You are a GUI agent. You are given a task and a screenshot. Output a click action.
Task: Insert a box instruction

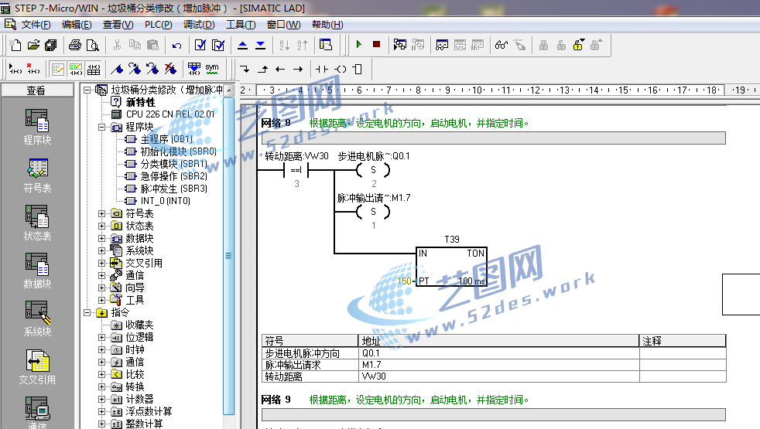coord(358,70)
